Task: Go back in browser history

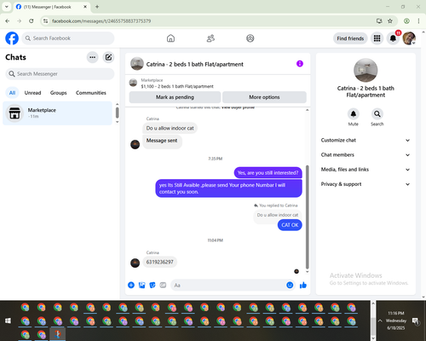Action: click(8, 20)
